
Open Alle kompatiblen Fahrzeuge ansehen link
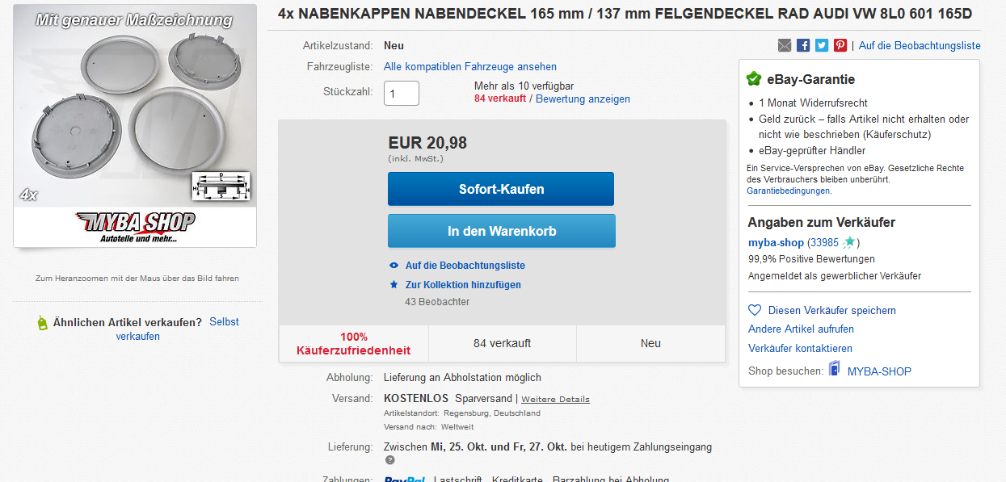[x=470, y=66]
